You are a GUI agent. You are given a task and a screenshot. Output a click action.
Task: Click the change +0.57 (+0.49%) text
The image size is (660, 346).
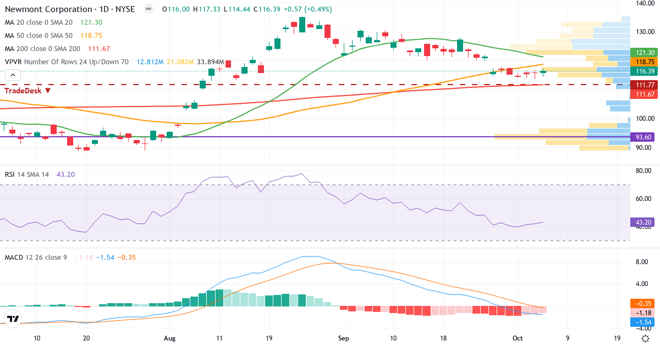pyautogui.click(x=307, y=10)
